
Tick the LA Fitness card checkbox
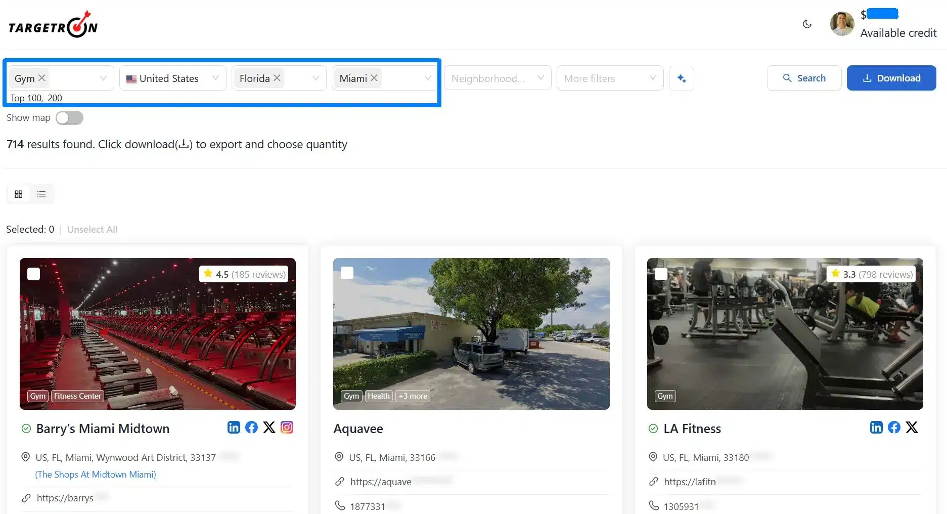coord(661,274)
